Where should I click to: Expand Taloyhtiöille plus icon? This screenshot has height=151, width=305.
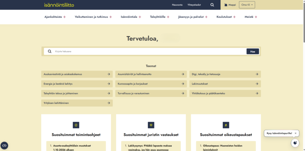click(x=168, y=17)
